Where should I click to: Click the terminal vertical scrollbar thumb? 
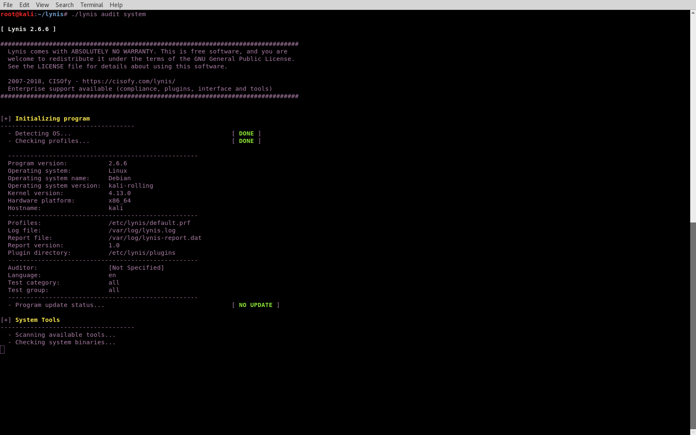click(693, 326)
